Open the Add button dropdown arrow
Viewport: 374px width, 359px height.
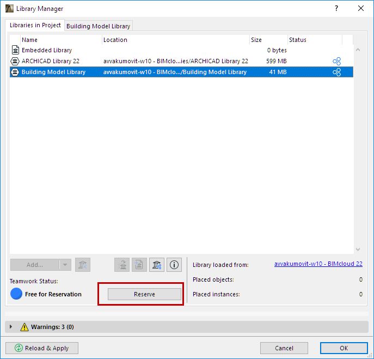[65, 265]
